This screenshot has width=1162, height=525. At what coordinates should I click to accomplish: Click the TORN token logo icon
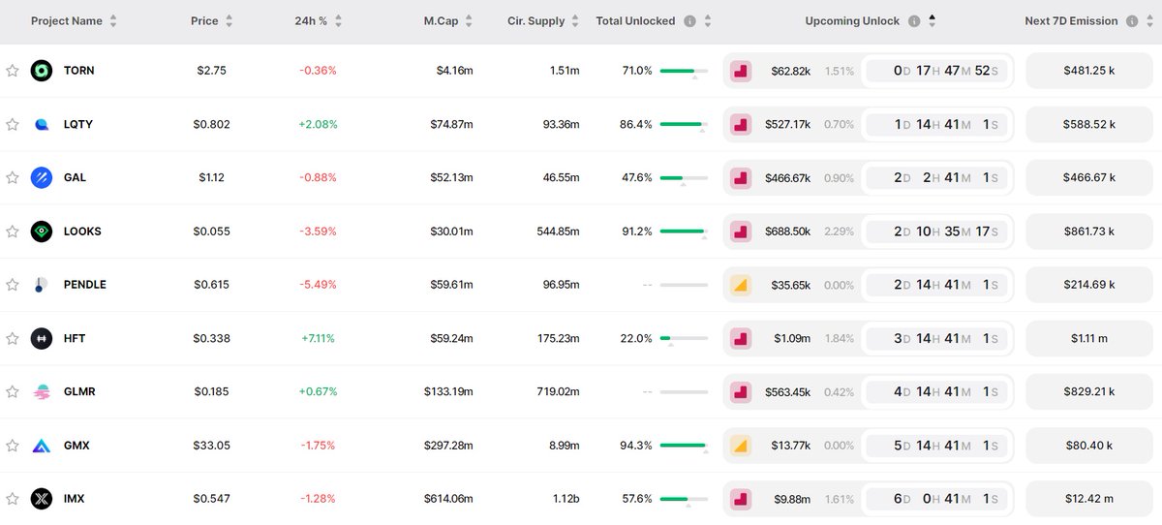41,71
